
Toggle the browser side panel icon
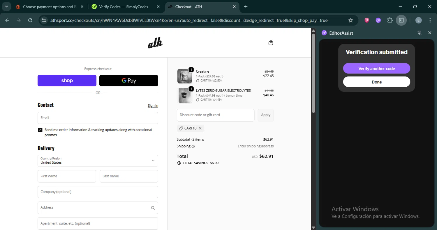click(401, 20)
